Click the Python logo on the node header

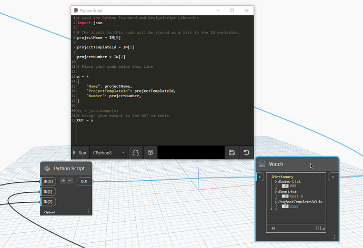47,169
